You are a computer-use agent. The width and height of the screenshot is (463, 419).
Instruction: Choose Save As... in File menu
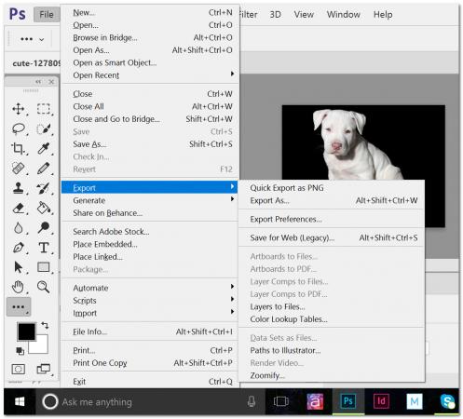coord(151,144)
